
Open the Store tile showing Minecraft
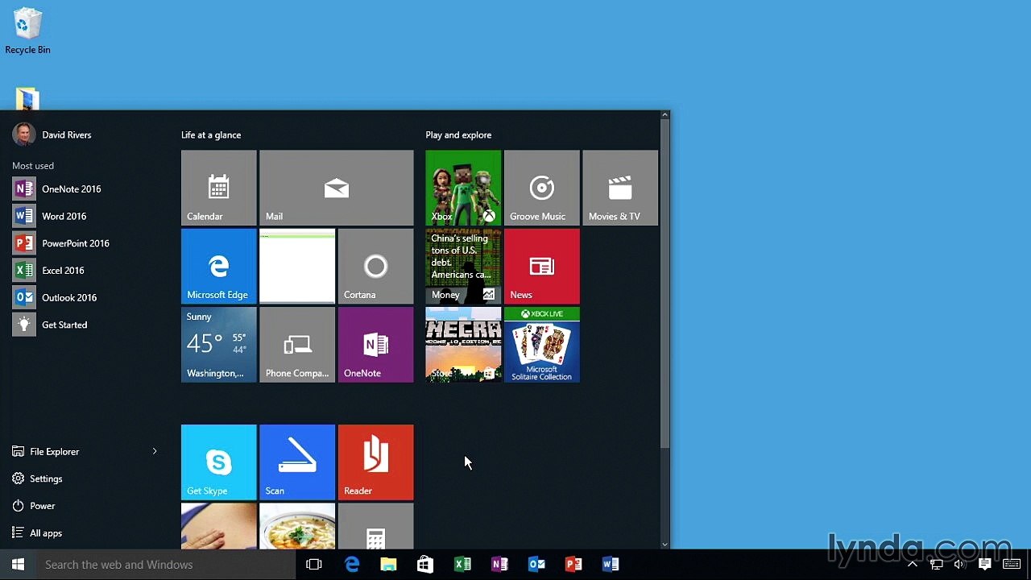(x=463, y=345)
